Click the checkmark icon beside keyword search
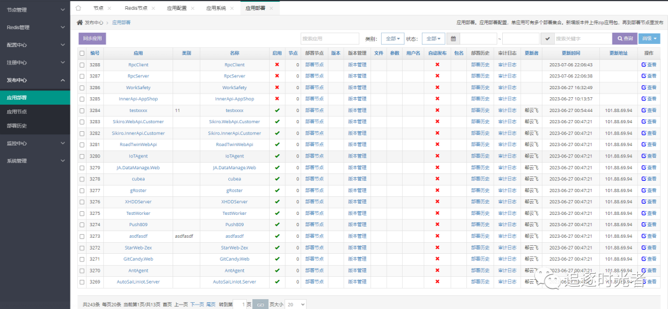Image resolution: width=668 pixels, height=309 pixels. coord(547,38)
